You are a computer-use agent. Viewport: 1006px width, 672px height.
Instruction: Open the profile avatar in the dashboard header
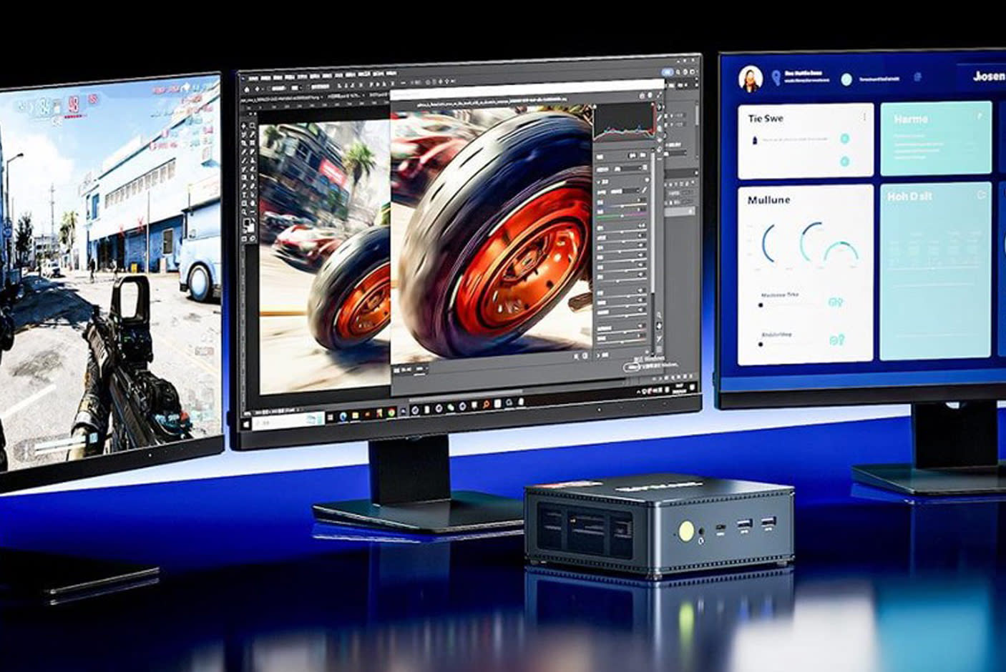pos(751,79)
